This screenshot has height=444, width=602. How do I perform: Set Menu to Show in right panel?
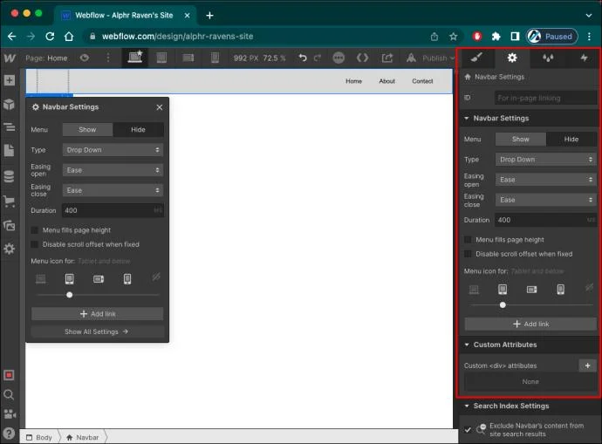coord(521,140)
